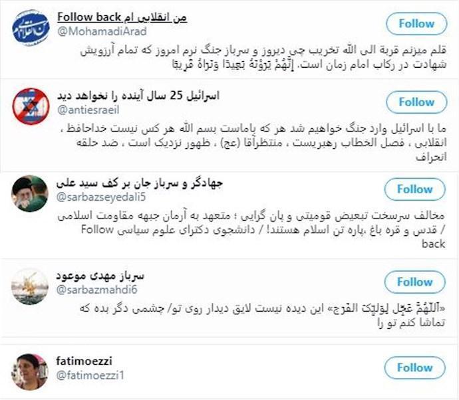Follow the @antiesraeil account
Screen dimensions: 459x400
pyautogui.click(x=416, y=102)
